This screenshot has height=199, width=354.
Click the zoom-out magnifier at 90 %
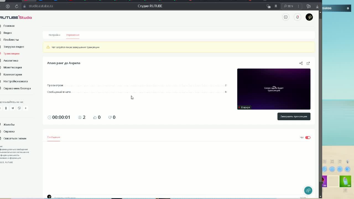(x=285, y=6)
